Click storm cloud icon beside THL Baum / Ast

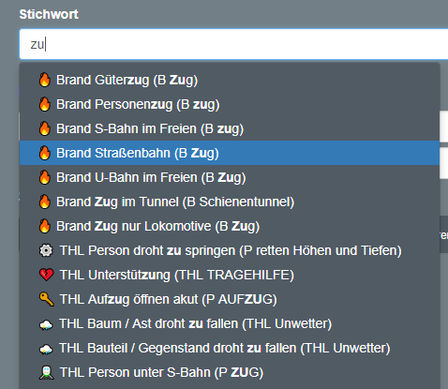pyautogui.click(x=46, y=324)
